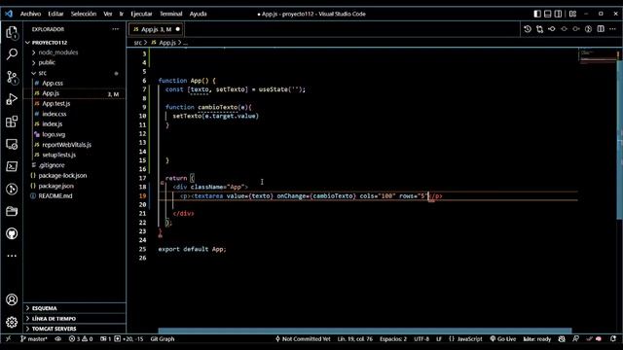Open editor More Actions ellipsis

612,29
